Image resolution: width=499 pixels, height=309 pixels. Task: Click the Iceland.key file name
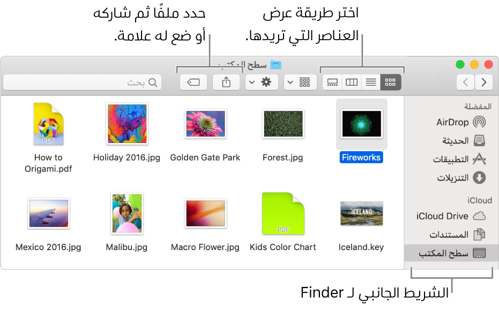click(361, 247)
